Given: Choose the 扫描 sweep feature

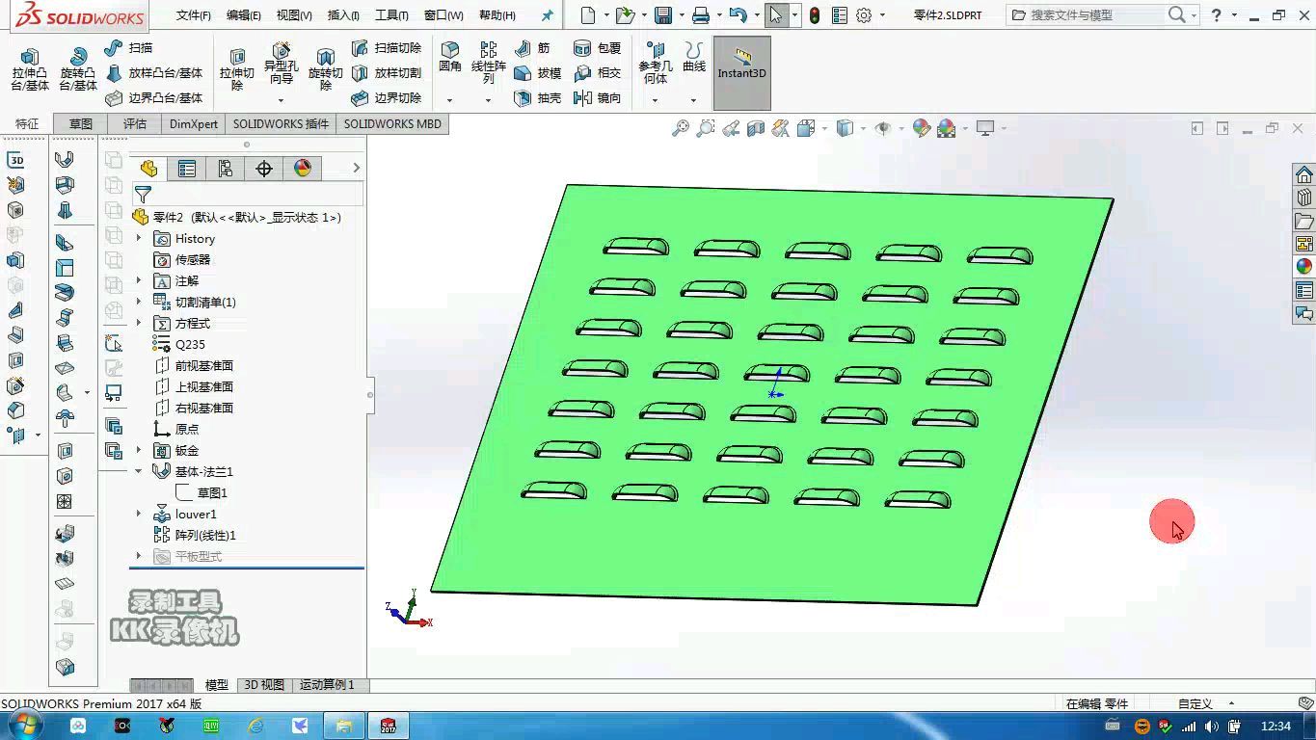Looking at the screenshot, I should pyautogui.click(x=128, y=47).
